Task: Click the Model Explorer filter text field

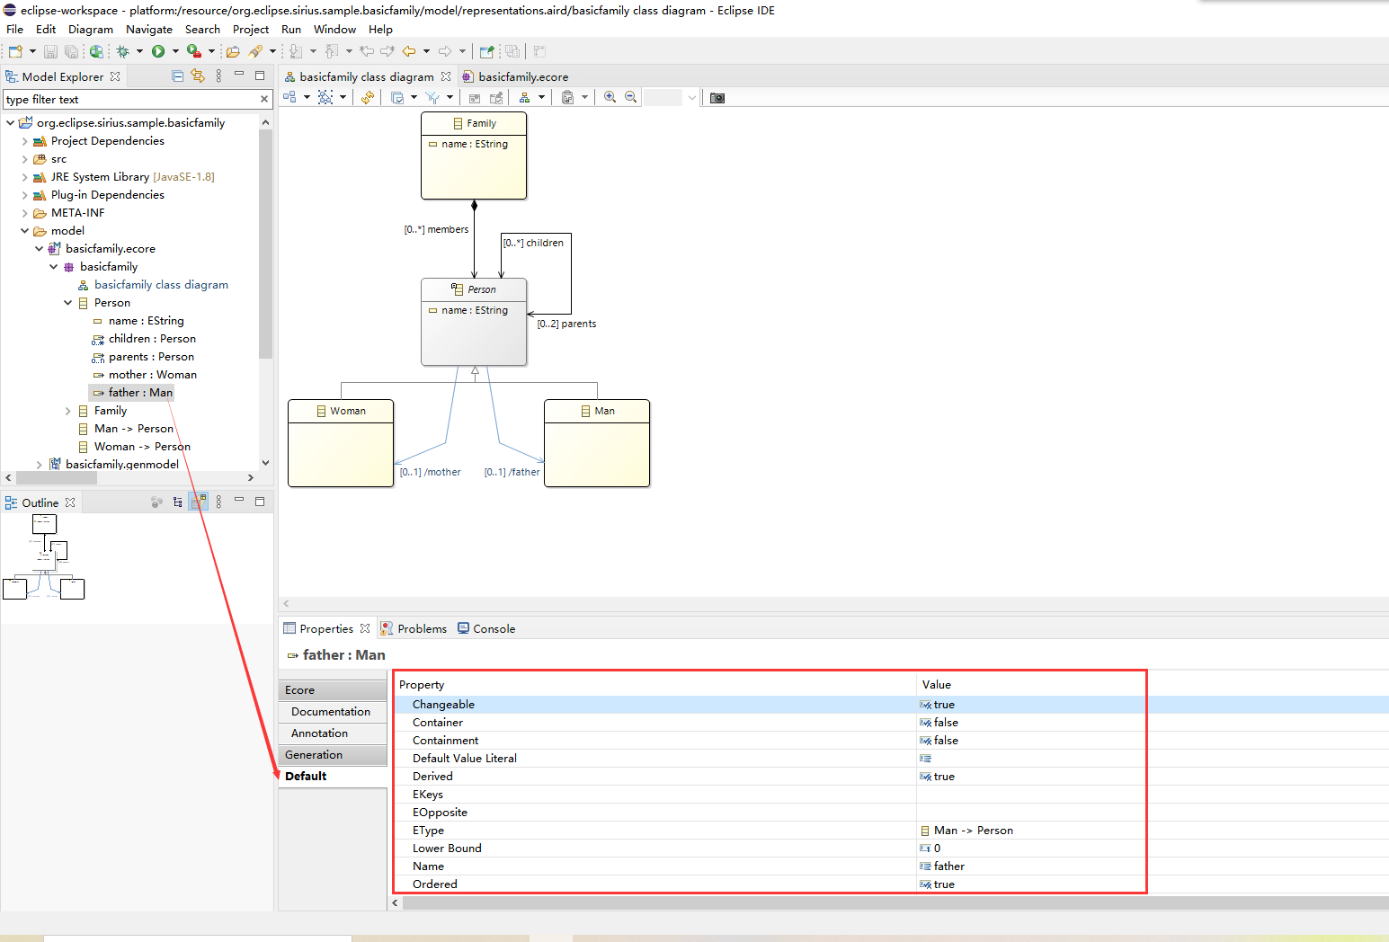Action: [131, 100]
